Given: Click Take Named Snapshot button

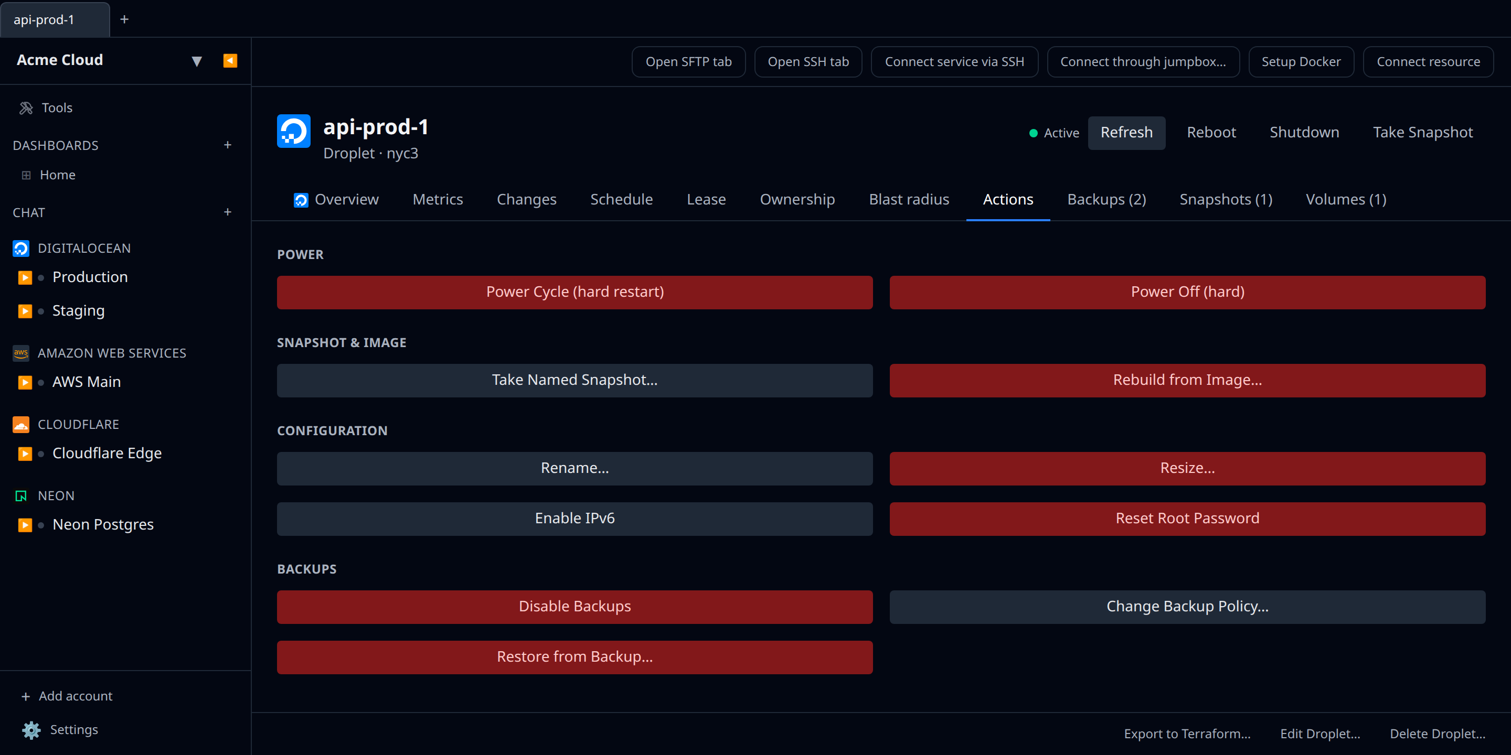Looking at the screenshot, I should pyautogui.click(x=575, y=381).
